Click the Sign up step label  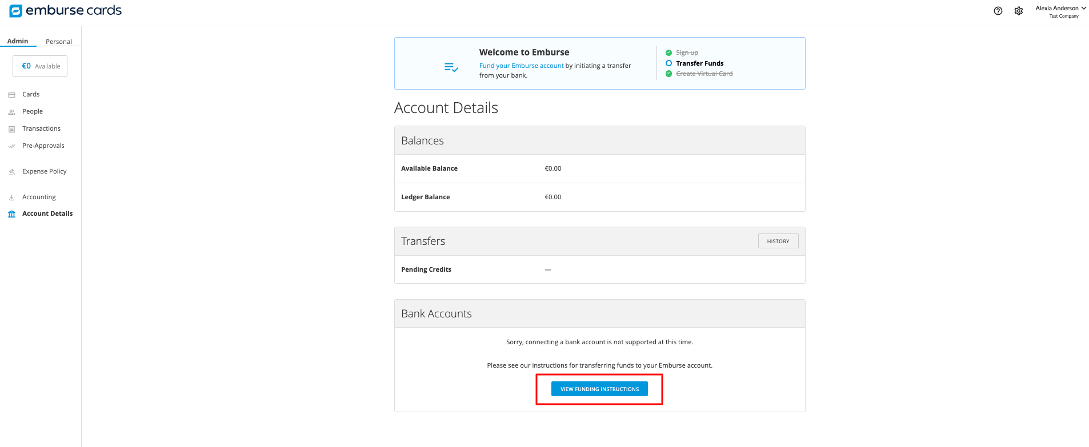(687, 53)
